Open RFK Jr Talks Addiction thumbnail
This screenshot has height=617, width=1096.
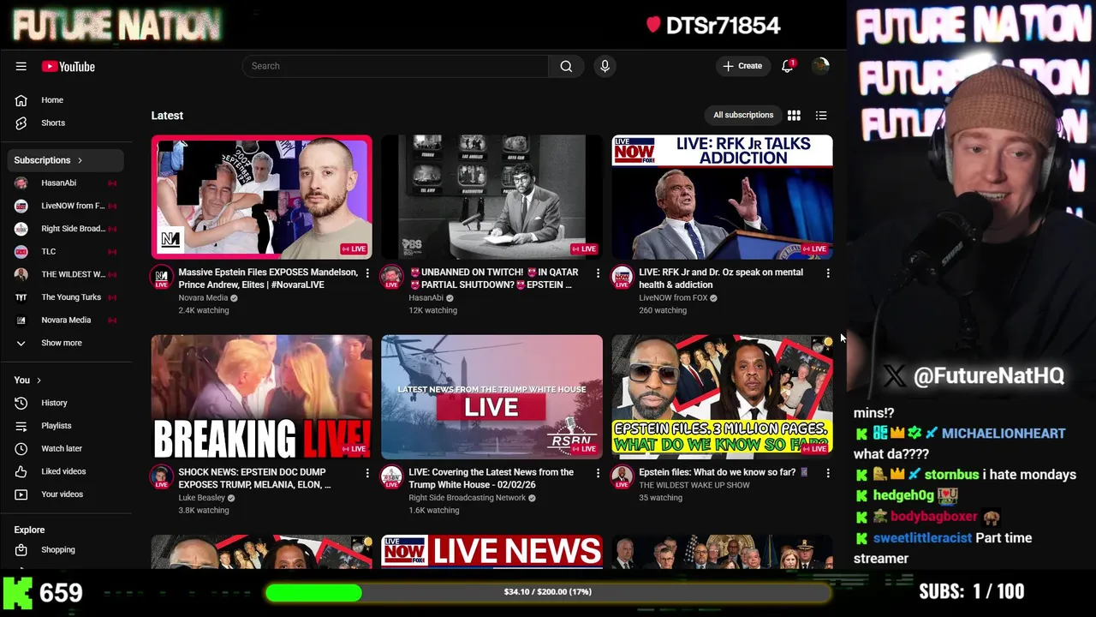click(722, 197)
